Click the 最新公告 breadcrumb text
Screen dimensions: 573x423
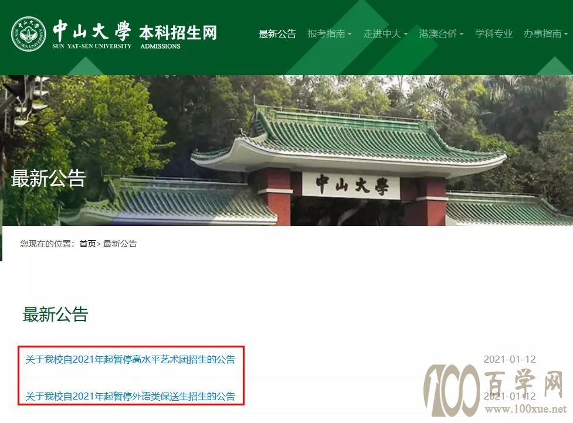point(120,244)
